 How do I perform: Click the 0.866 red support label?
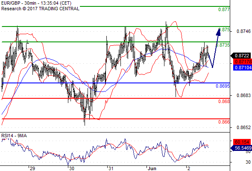(224, 122)
